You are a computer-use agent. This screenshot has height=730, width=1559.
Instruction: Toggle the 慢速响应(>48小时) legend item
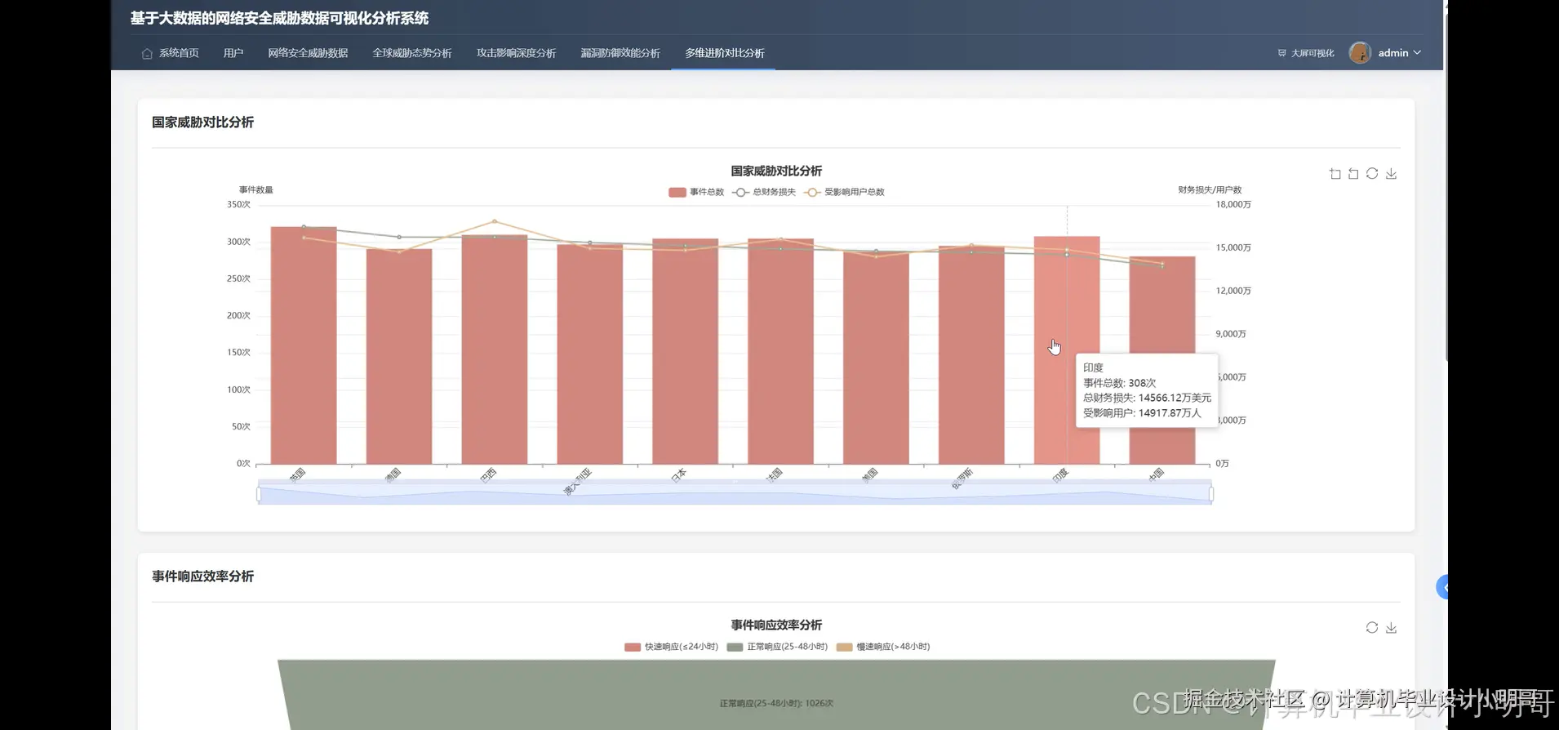pyautogui.click(x=883, y=647)
